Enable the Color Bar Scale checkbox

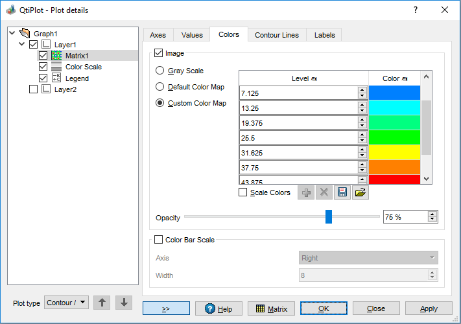click(x=159, y=240)
